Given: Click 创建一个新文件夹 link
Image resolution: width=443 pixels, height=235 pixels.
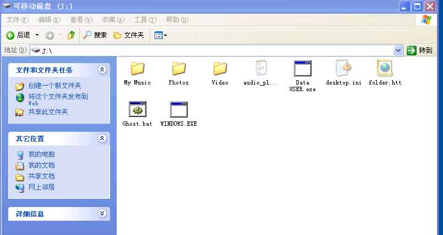Looking at the screenshot, I should 54,86.
